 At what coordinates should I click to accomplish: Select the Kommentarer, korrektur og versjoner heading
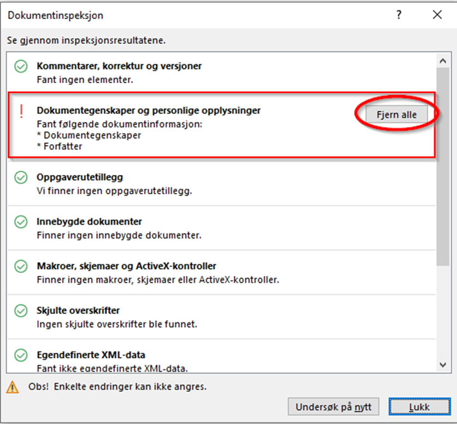(x=119, y=66)
